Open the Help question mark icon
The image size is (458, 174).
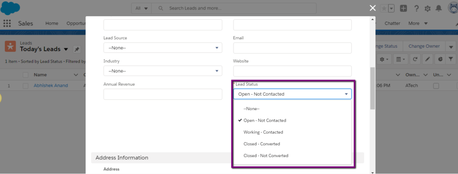pyautogui.click(x=416, y=8)
